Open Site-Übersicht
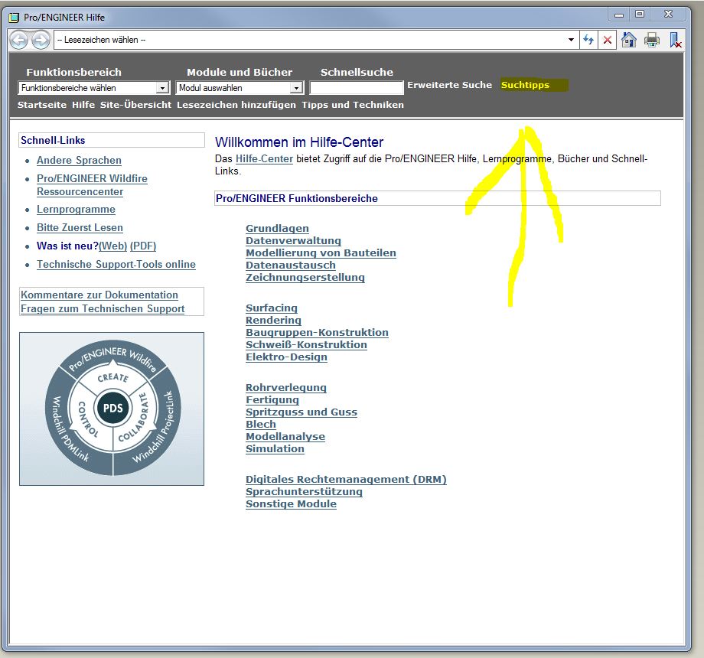704x658 pixels. pyautogui.click(x=135, y=105)
